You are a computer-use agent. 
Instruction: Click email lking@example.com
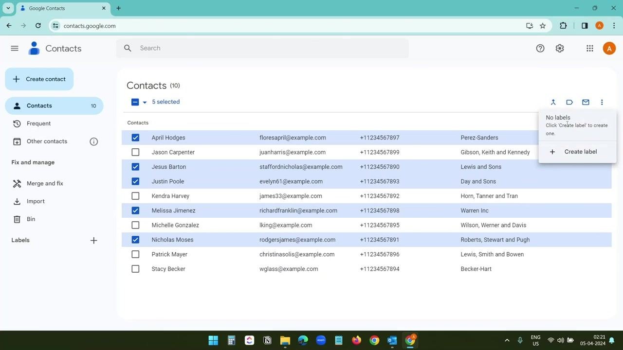(x=286, y=225)
